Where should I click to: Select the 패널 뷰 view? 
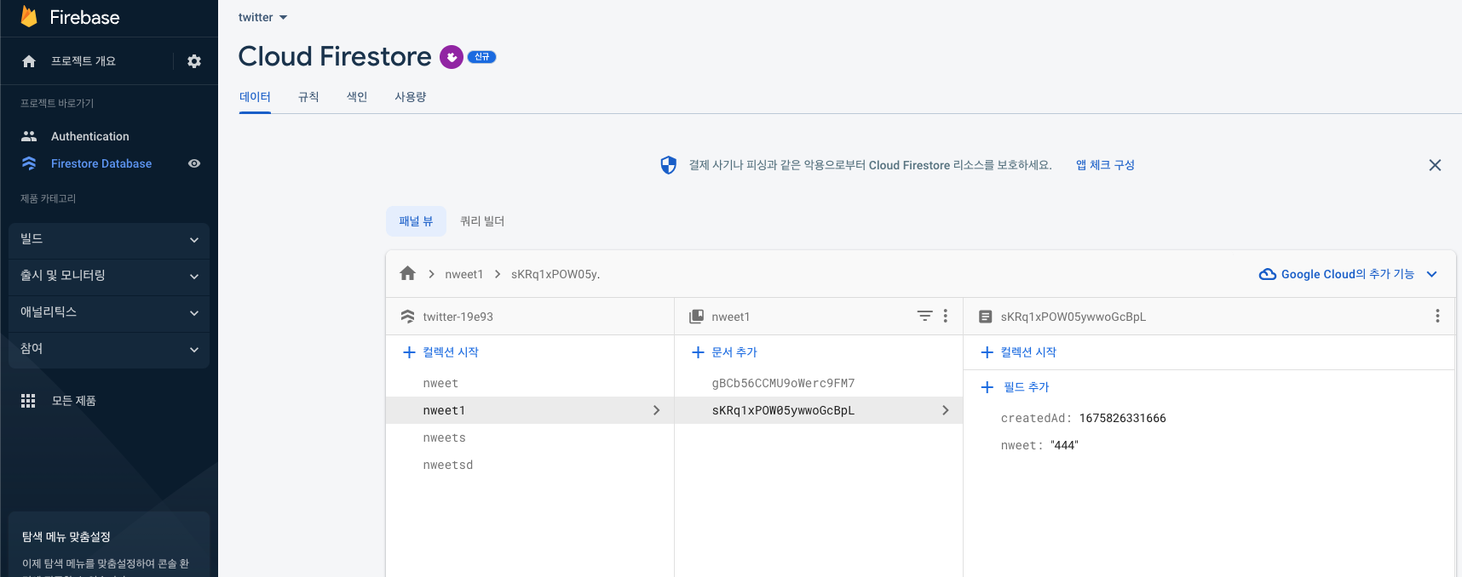coord(416,221)
